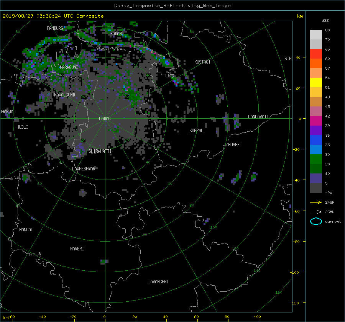Viewport: 345px width, 322px height.
Task: Click the 23MN legend label
Action: coord(330,212)
